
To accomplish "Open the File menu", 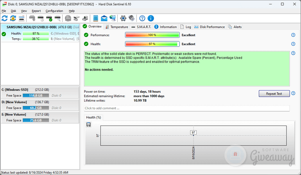I will pos(4,11).
